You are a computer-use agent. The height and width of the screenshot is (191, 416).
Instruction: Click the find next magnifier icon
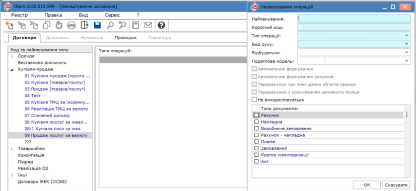click(122, 25)
